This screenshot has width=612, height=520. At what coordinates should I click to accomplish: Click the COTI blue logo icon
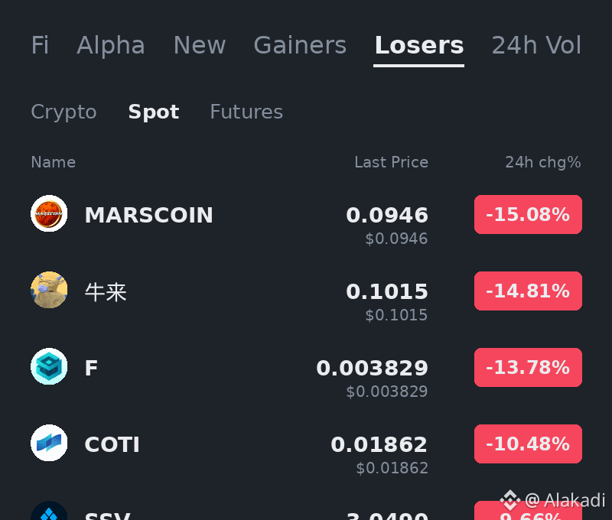[49, 443]
